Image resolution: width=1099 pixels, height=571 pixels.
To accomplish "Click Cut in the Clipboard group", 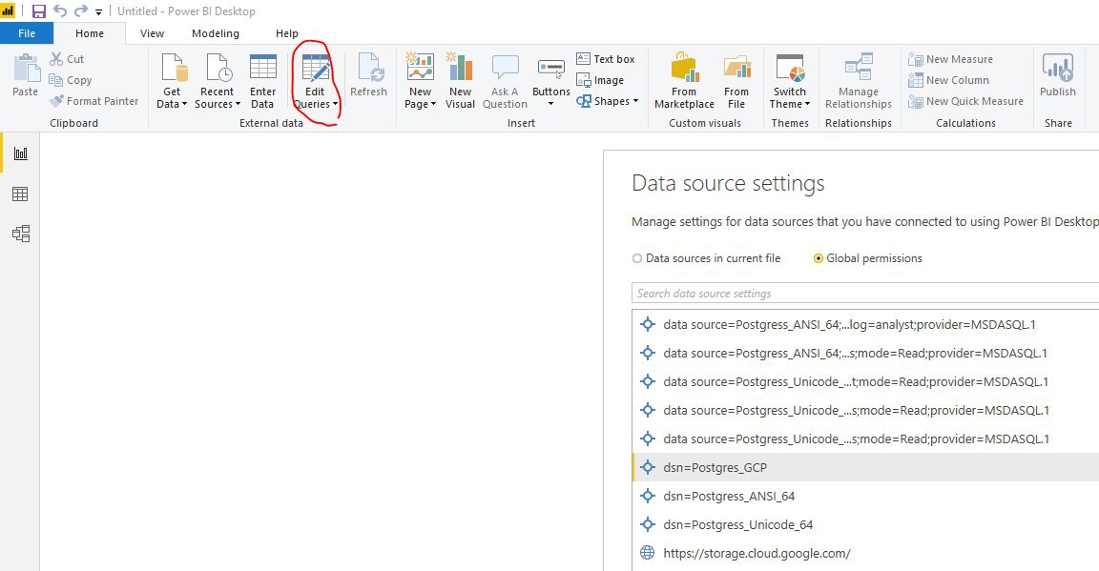I will click(68, 59).
